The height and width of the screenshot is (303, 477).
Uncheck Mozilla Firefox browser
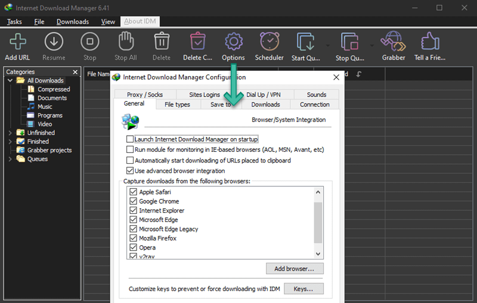pos(133,238)
